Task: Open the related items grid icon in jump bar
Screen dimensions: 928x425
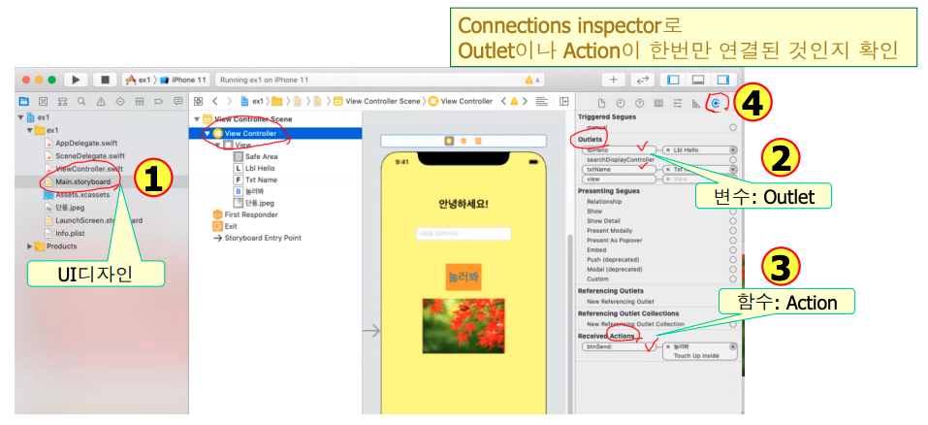Action: point(198,101)
